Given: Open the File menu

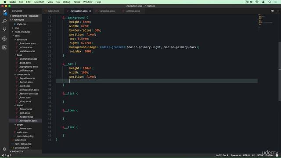Looking at the screenshot, I should click(21, 2).
